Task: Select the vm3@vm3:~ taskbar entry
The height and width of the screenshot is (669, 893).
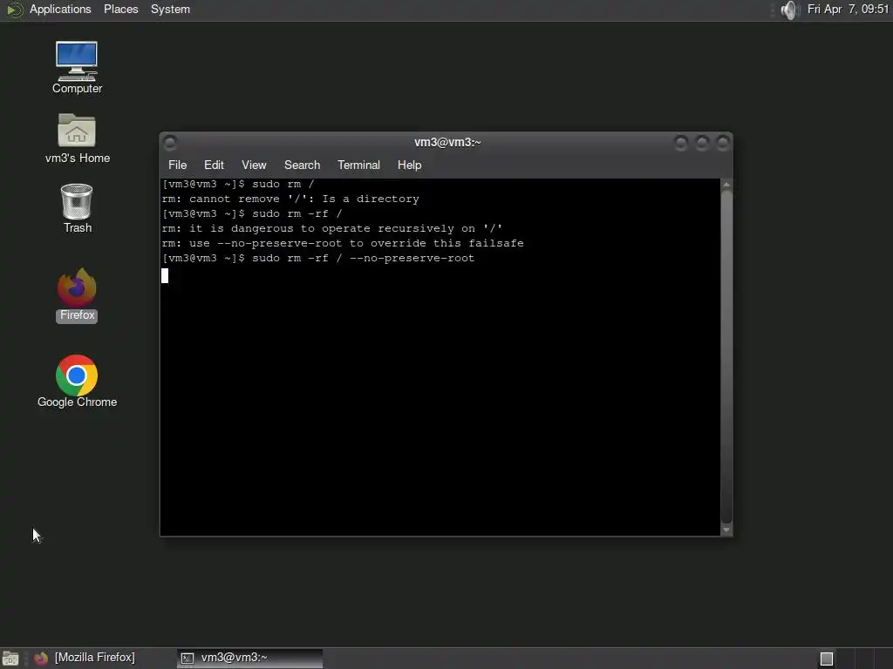Action: click(x=249, y=659)
